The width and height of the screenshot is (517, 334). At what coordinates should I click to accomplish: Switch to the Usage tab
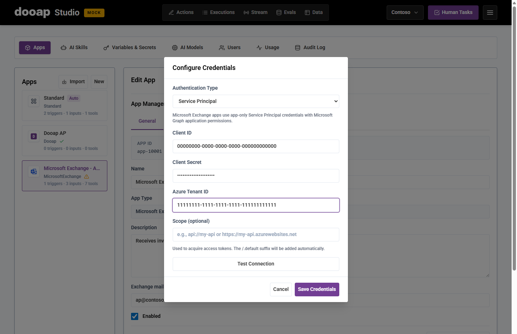point(268,48)
